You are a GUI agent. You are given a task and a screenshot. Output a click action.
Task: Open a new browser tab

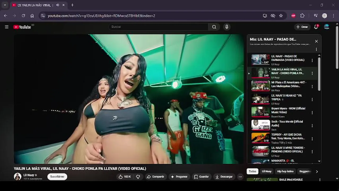click(72, 5)
